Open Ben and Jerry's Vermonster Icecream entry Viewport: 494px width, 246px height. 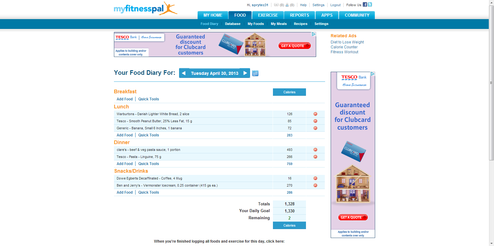[x=167, y=185]
